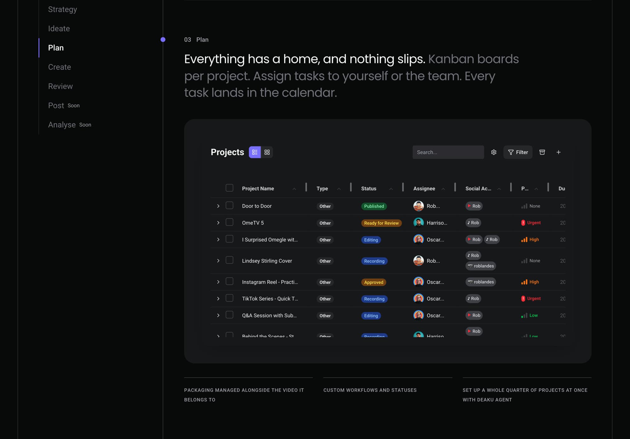630x439 pixels.
Task: Click the Ready for Review status badge
Action: click(381, 223)
